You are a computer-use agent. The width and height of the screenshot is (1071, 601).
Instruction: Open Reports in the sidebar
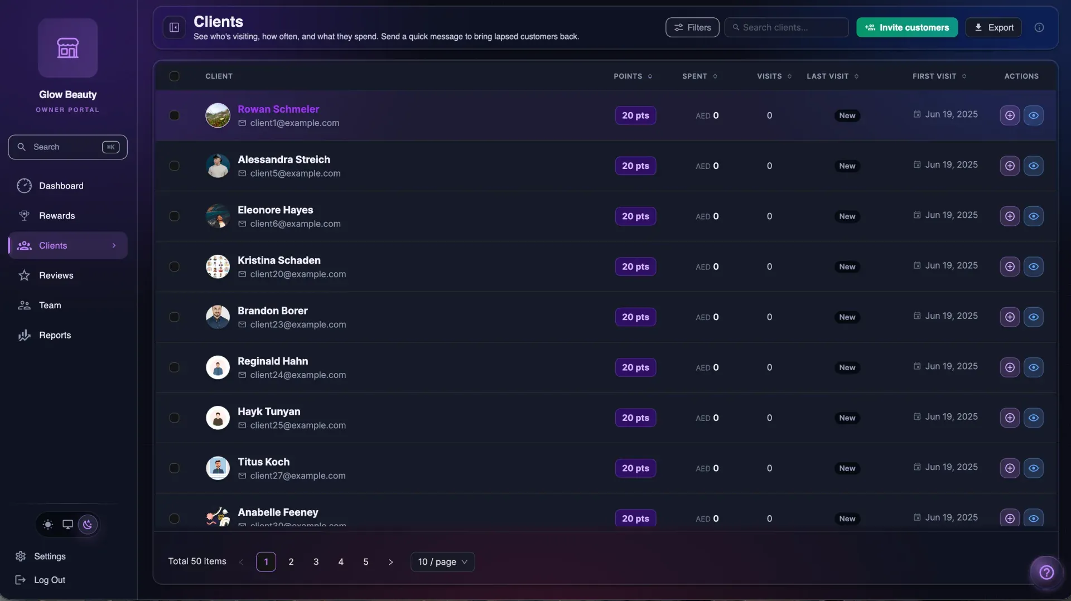click(x=67, y=335)
